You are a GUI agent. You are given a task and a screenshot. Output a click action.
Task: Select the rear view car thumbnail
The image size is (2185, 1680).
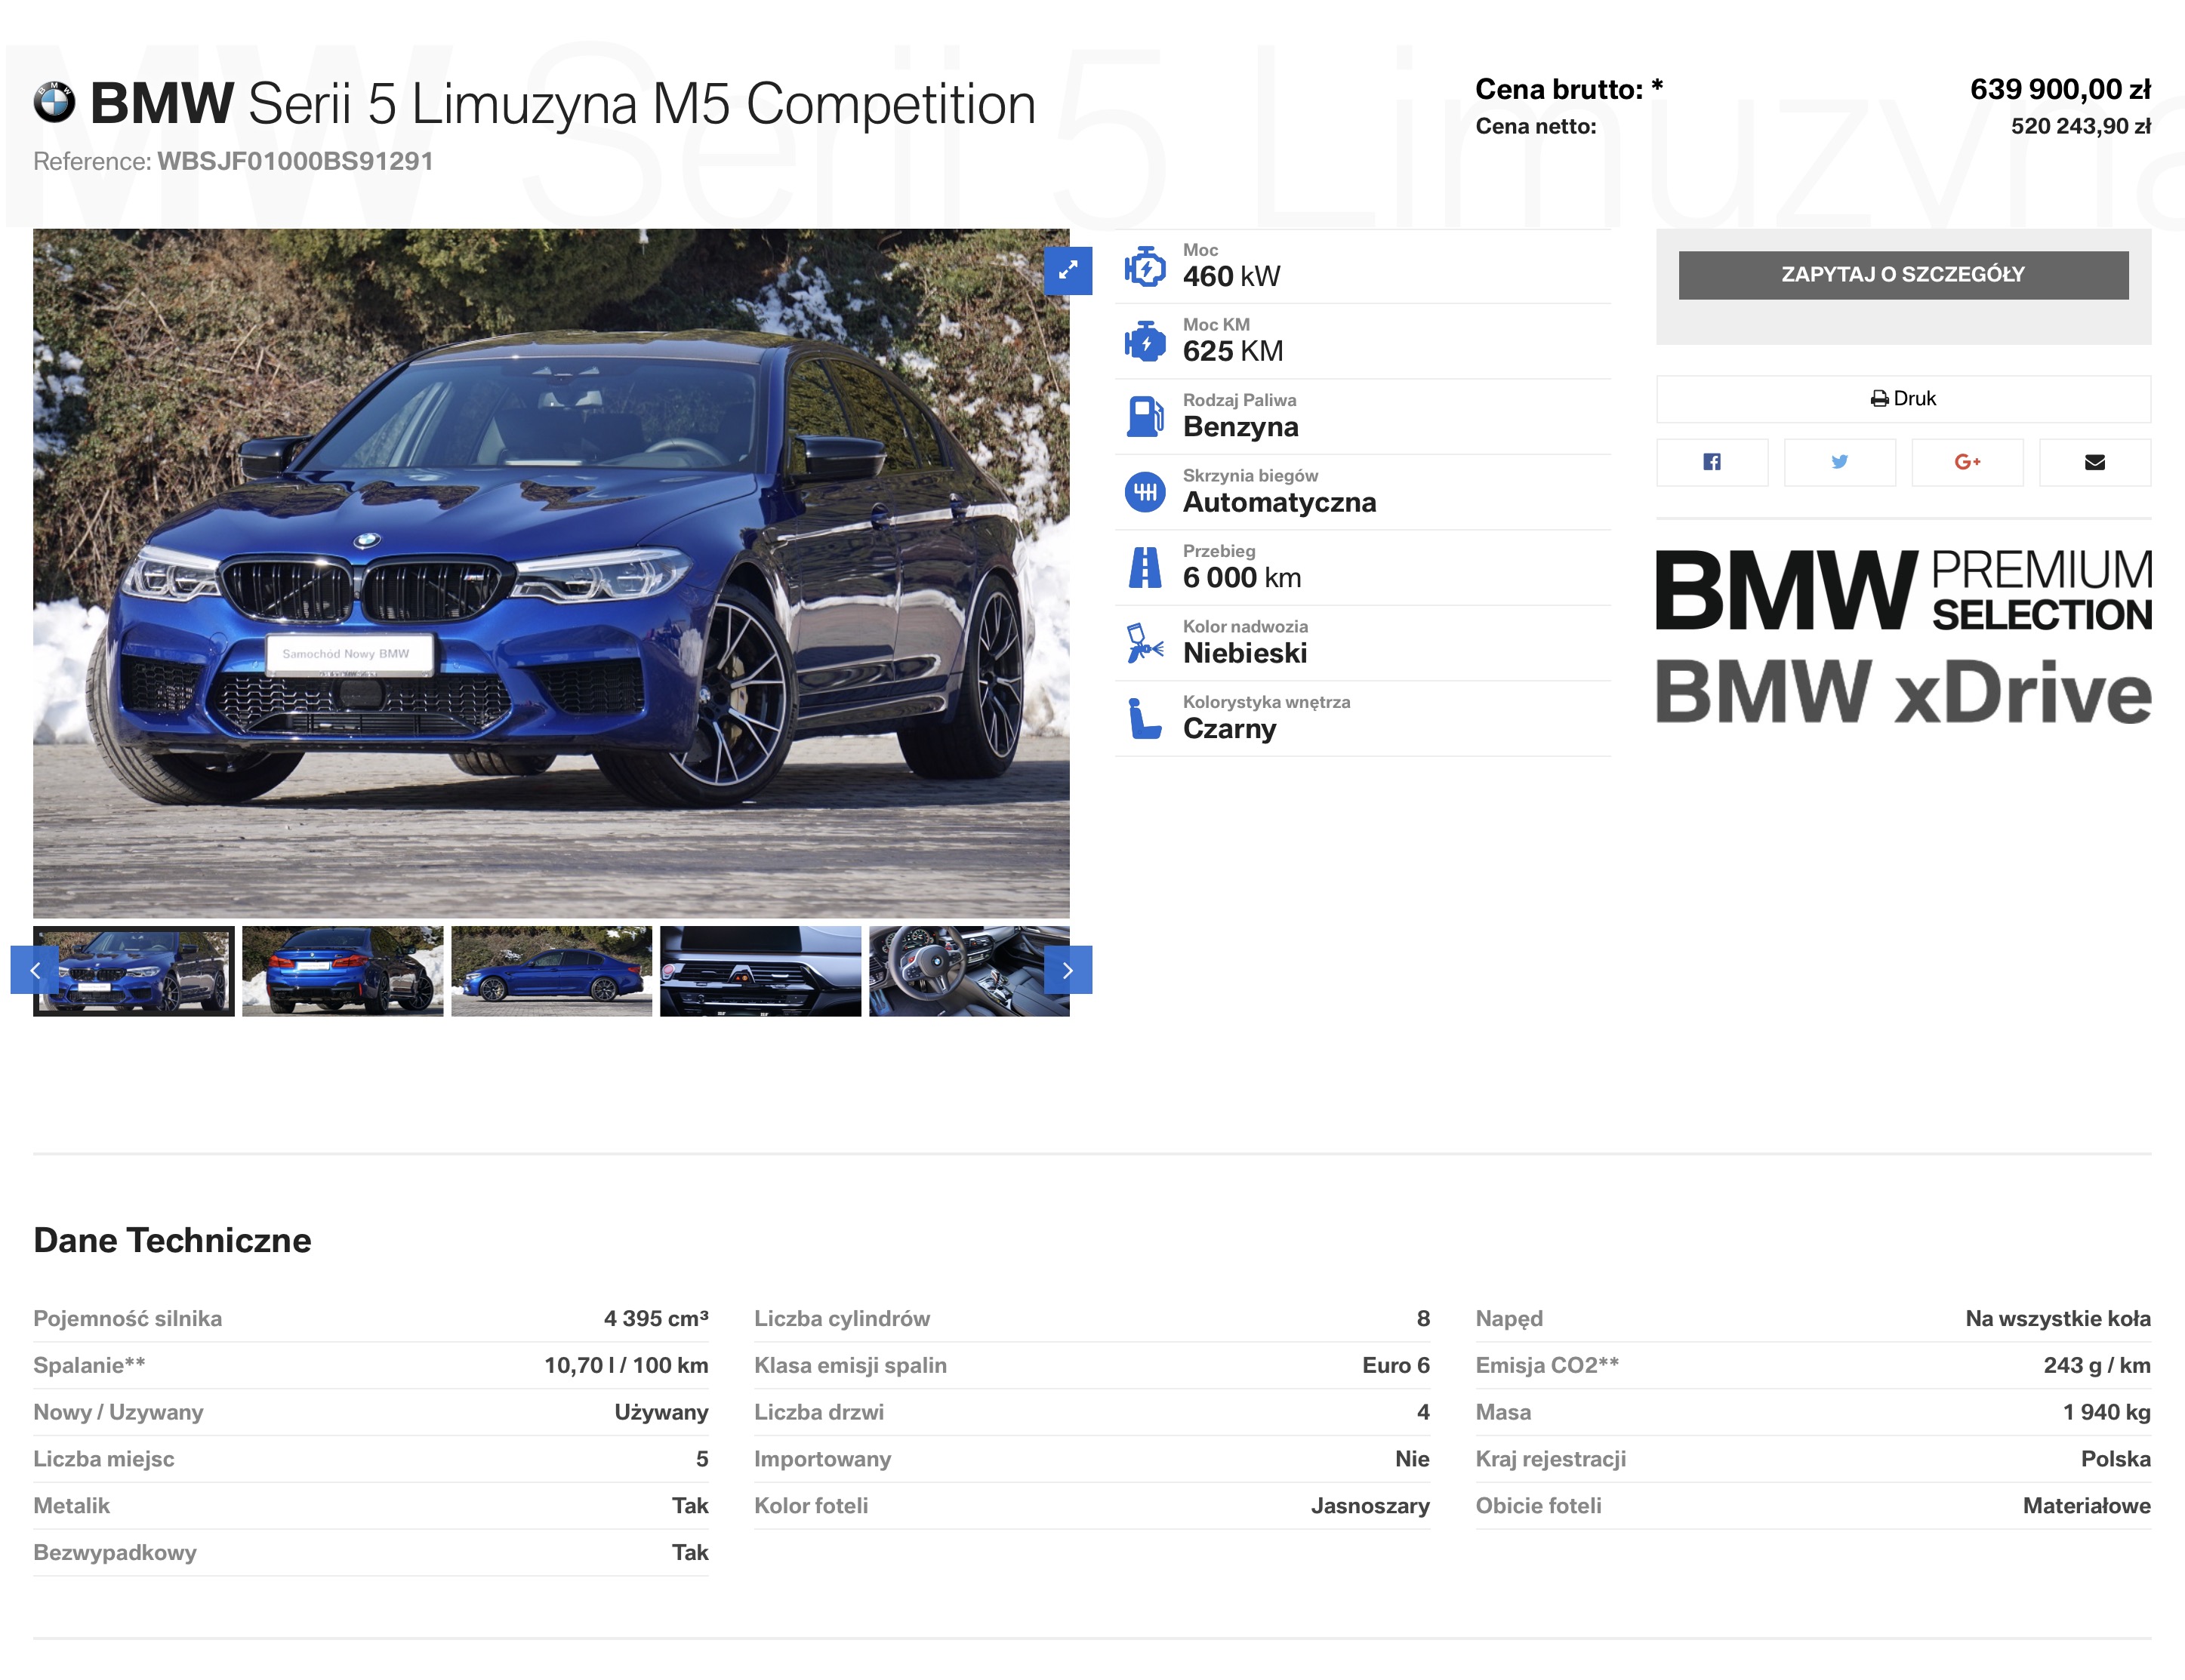tap(342, 971)
